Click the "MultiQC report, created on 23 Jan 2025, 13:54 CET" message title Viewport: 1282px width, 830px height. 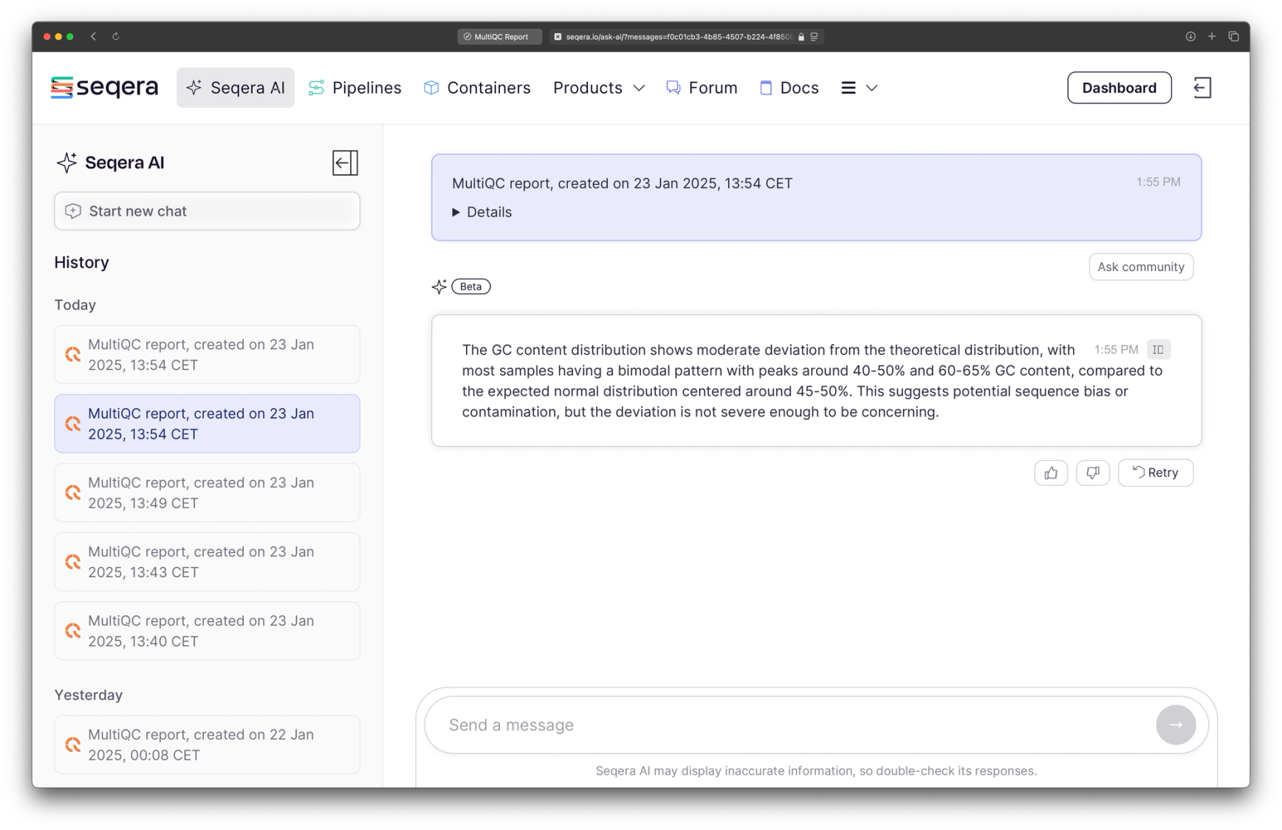622,183
